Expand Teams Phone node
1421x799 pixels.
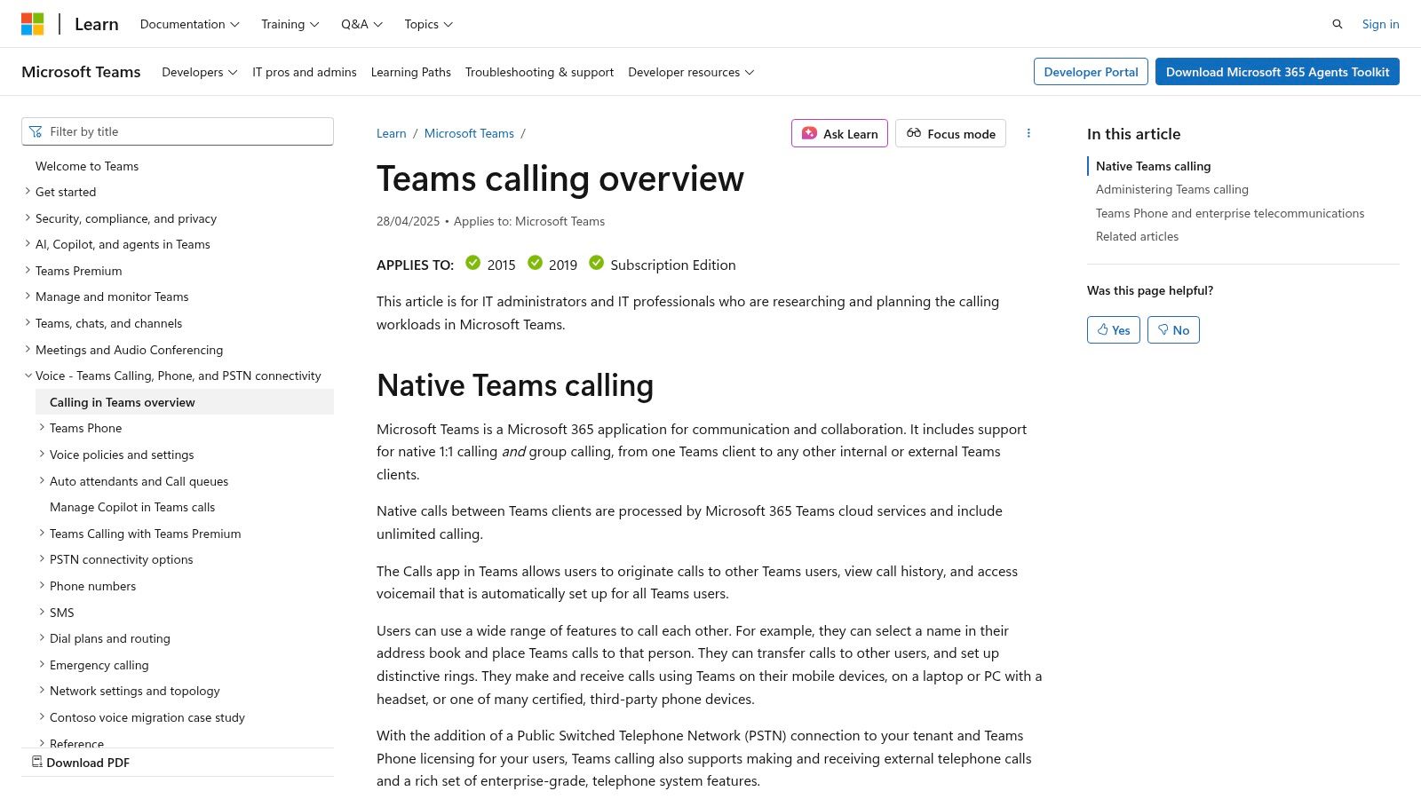point(85,428)
